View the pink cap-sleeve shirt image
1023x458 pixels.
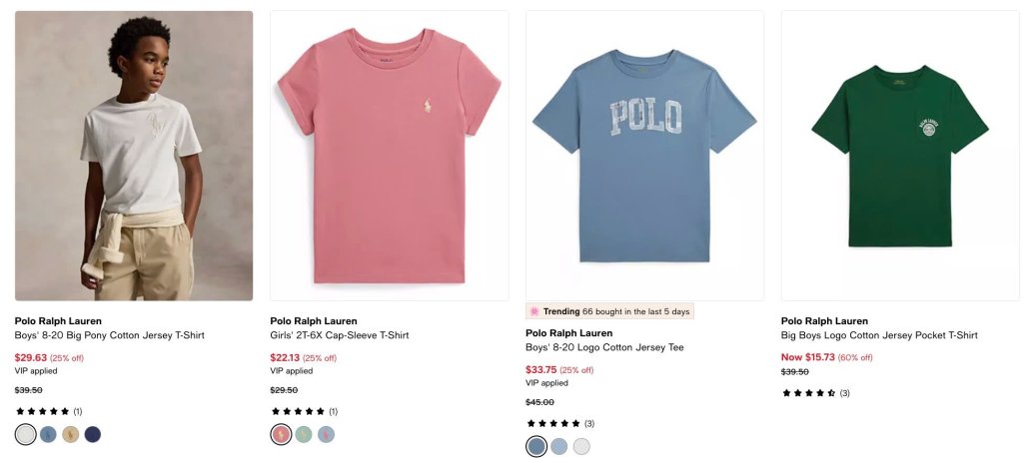click(390, 156)
